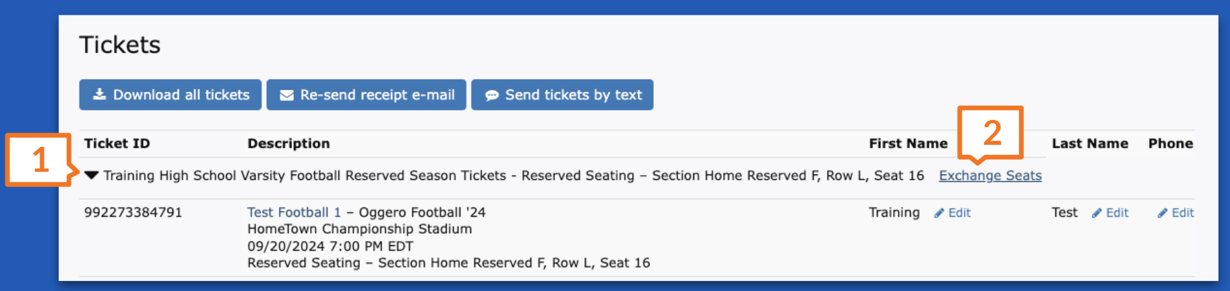The height and width of the screenshot is (291, 1230).
Task: Open the Test Football 1 event link
Action: click(x=294, y=212)
